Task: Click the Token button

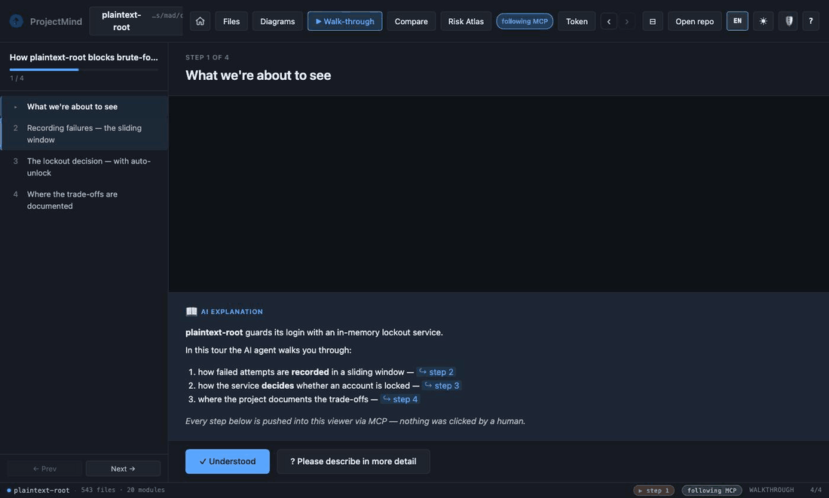Action: (577, 21)
